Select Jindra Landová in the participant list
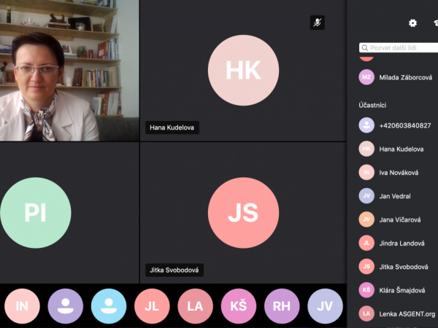Image resolution: width=438 pixels, height=328 pixels. click(x=399, y=243)
